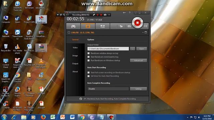This screenshot has width=214, height=120.
Task: Switch to Chrome on the taskbar
Action: 82,117
